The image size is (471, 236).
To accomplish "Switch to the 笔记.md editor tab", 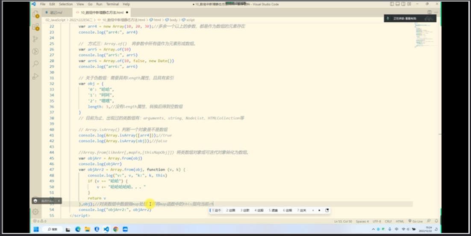I will tap(56, 13).
